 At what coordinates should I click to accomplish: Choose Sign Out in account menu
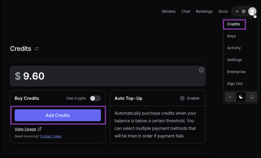[x=235, y=84]
